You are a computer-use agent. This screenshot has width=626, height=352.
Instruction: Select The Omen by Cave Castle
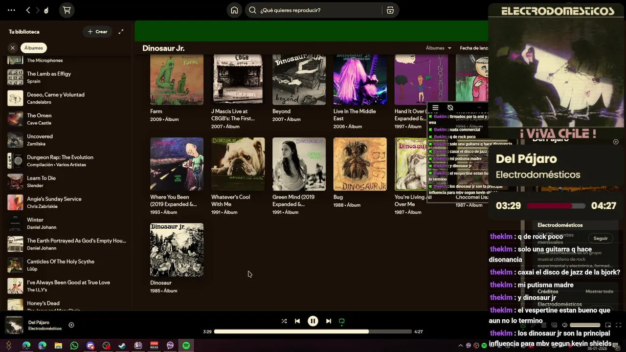[67, 119]
